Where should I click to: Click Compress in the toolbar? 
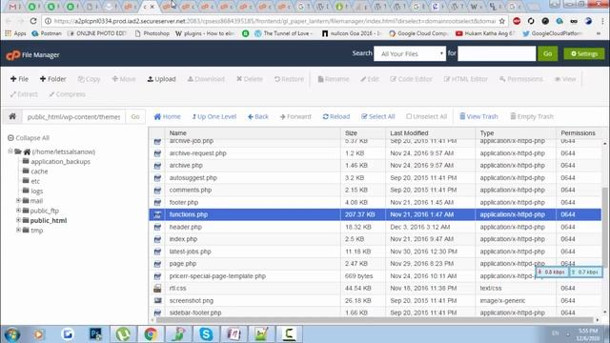pyautogui.click(x=67, y=94)
